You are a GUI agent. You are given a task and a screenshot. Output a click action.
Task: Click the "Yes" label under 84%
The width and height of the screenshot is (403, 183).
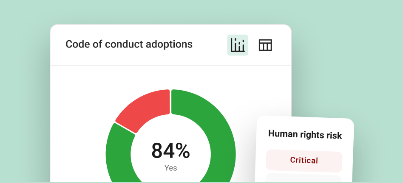coord(170,168)
